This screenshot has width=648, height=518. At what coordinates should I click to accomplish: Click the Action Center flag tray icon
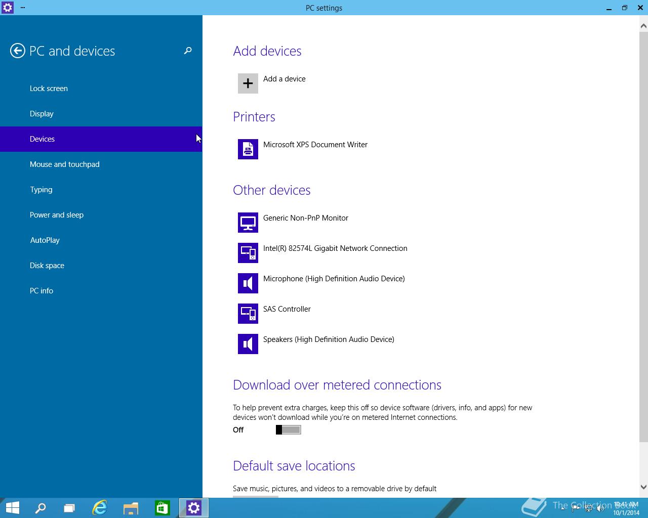pyautogui.click(x=576, y=509)
